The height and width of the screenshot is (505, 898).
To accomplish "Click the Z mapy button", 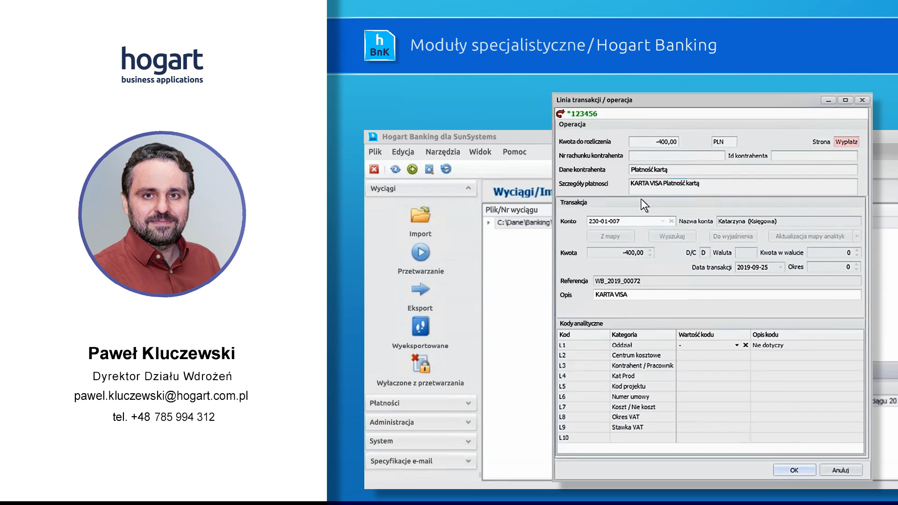I will click(610, 236).
